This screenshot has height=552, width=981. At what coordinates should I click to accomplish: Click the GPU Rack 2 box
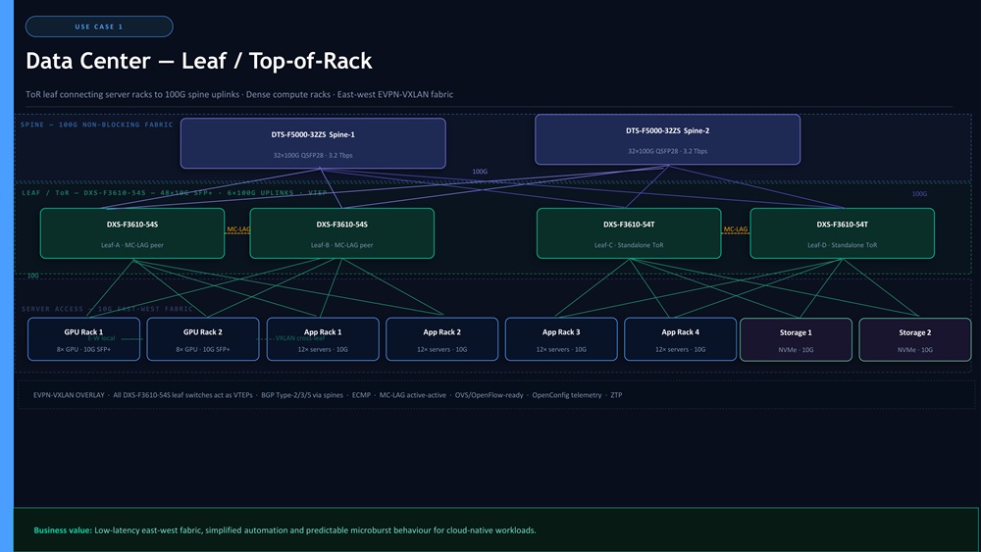[203, 339]
